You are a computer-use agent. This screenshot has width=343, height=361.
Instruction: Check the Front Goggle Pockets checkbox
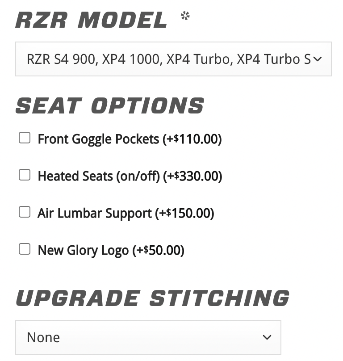[x=25, y=138]
